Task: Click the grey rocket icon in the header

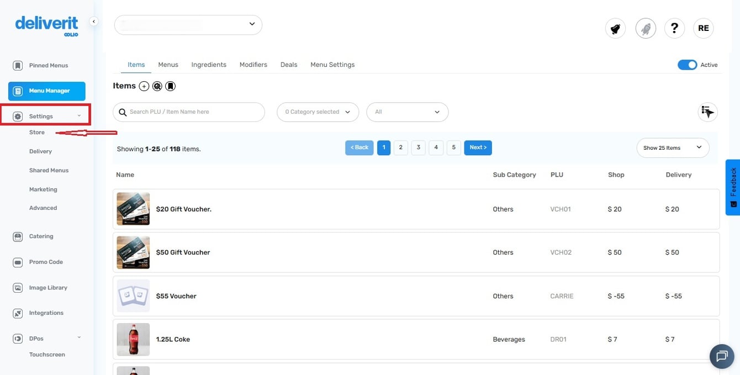Action: 646,28
